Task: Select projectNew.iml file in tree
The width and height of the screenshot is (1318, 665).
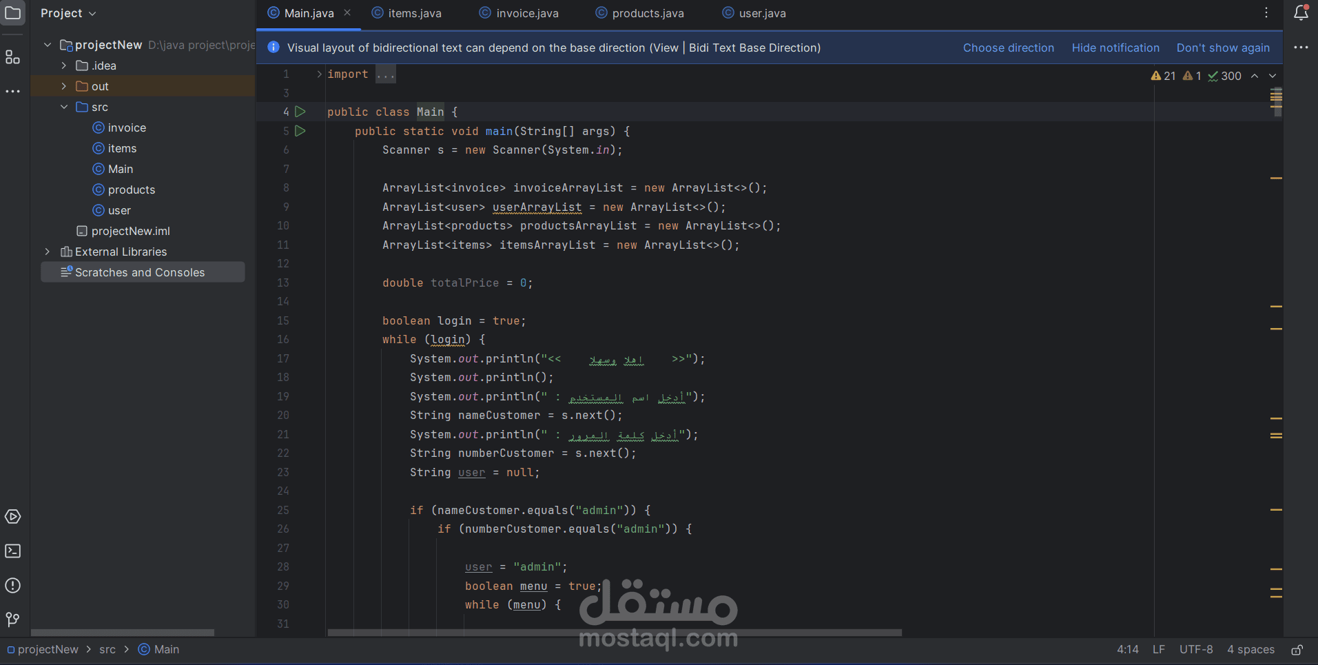Action: click(x=123, y=231)
